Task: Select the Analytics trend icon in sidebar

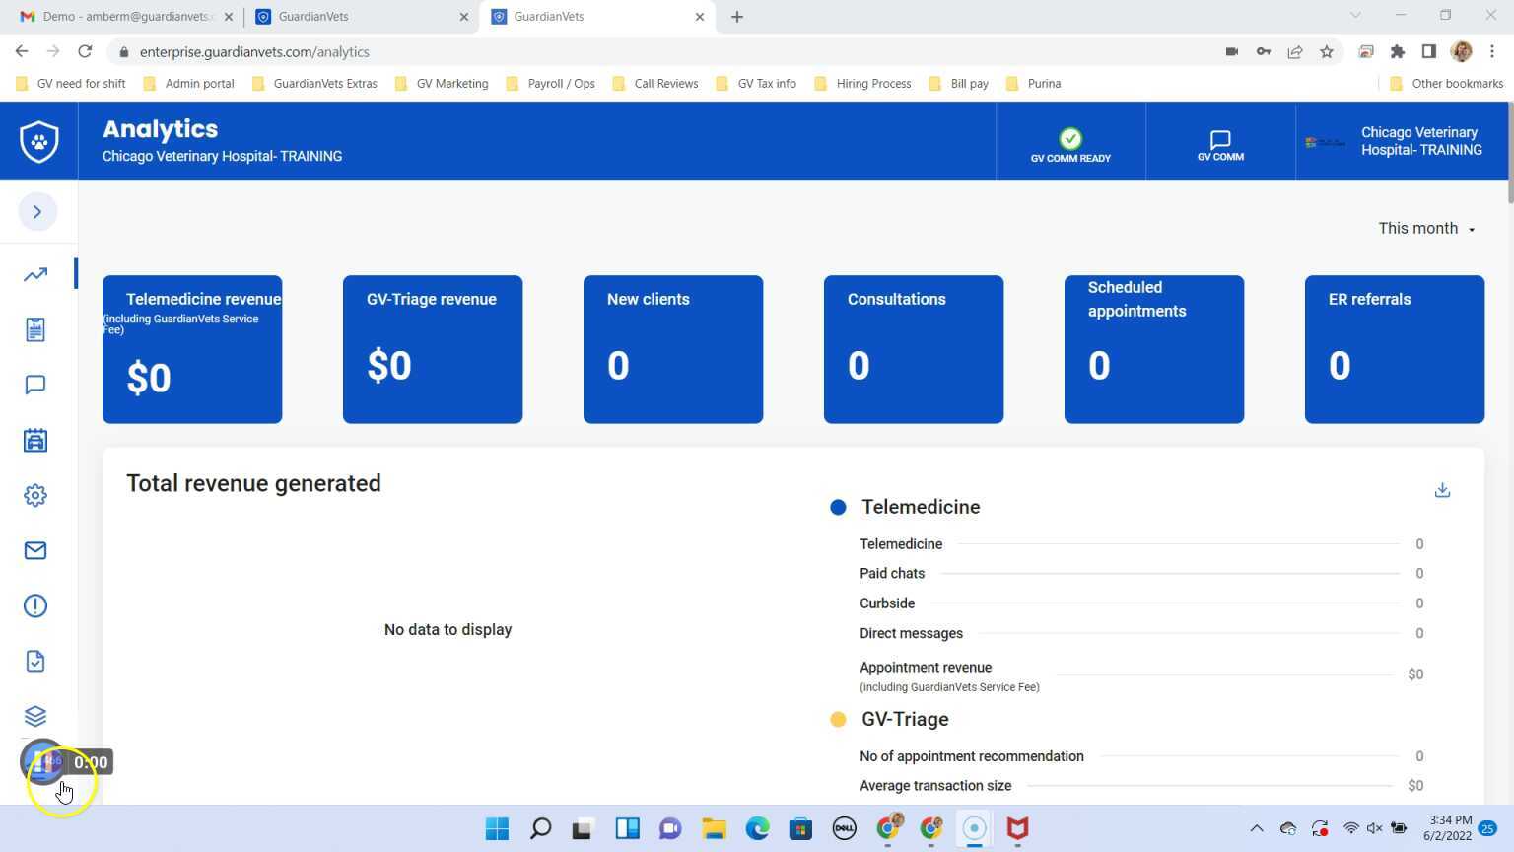Action: [x=35, y=274]
